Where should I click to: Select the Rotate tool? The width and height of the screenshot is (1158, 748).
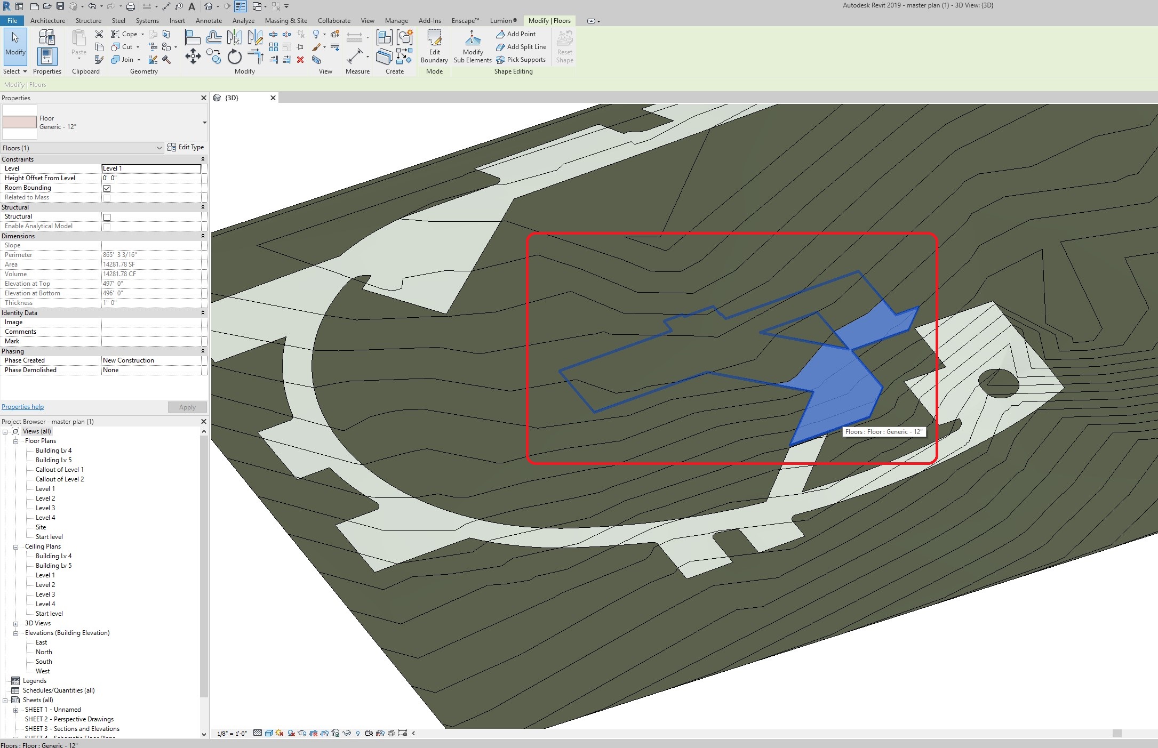(234, 56)
